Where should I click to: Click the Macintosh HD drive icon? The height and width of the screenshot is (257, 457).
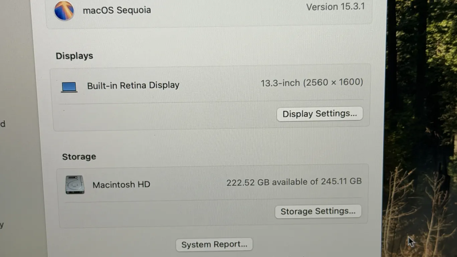75,185
